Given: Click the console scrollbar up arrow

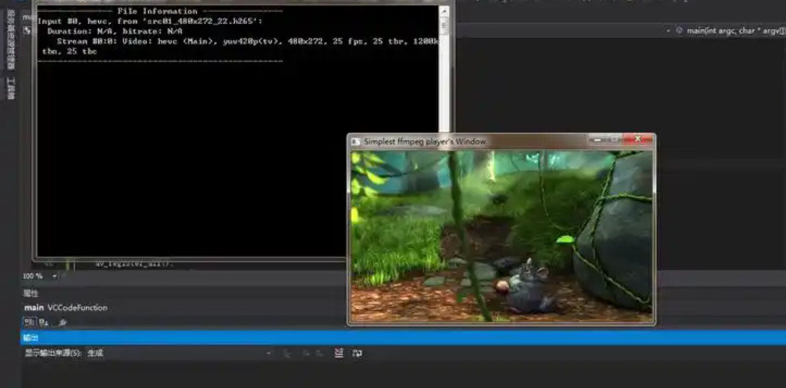Looking at the screenshot, I should (444, 10).
